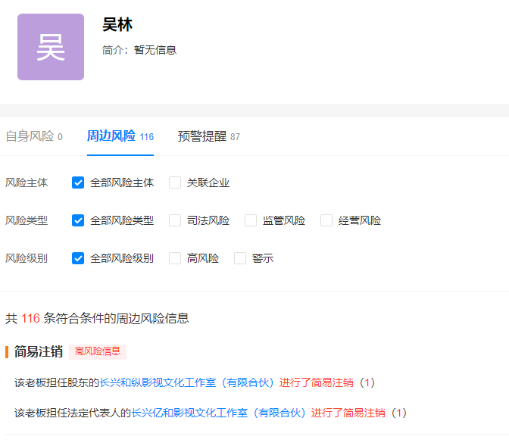Click the purple 吴 avatar thumbnail
This screenshot has width=509, height=443.
51,47
